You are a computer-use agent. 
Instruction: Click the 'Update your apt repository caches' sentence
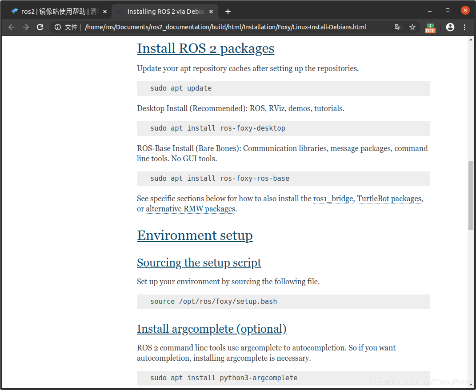(x=248, y=68)
